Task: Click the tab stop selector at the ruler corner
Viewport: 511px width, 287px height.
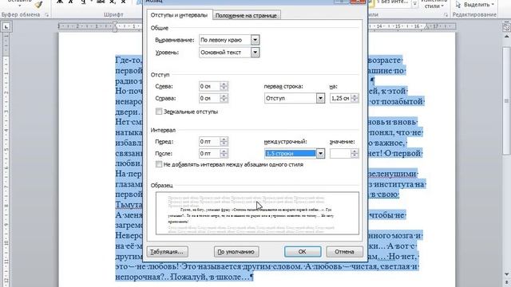Action: (x=6, y=27)
